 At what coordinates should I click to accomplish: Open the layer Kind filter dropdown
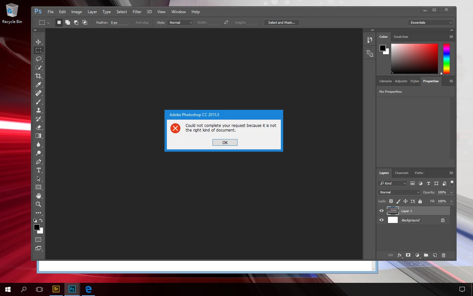click(x=393, y=183)
